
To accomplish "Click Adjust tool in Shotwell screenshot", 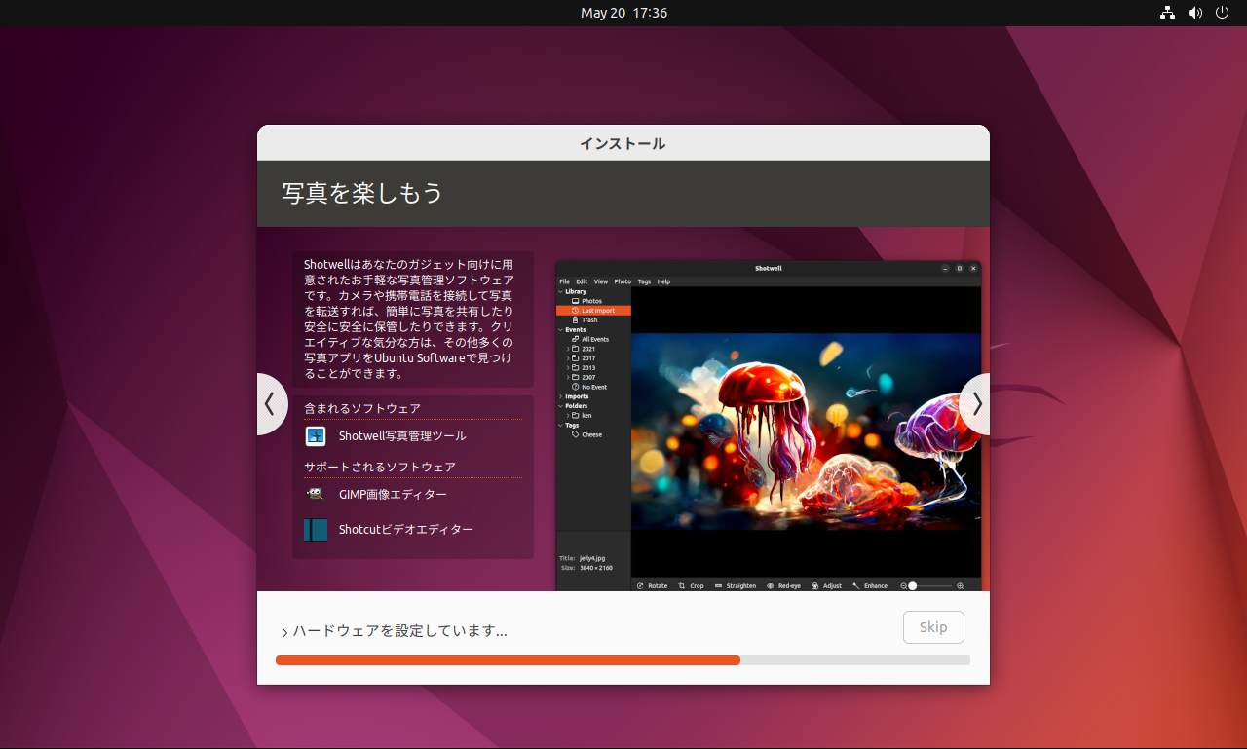I will click(x=826, y=585).
